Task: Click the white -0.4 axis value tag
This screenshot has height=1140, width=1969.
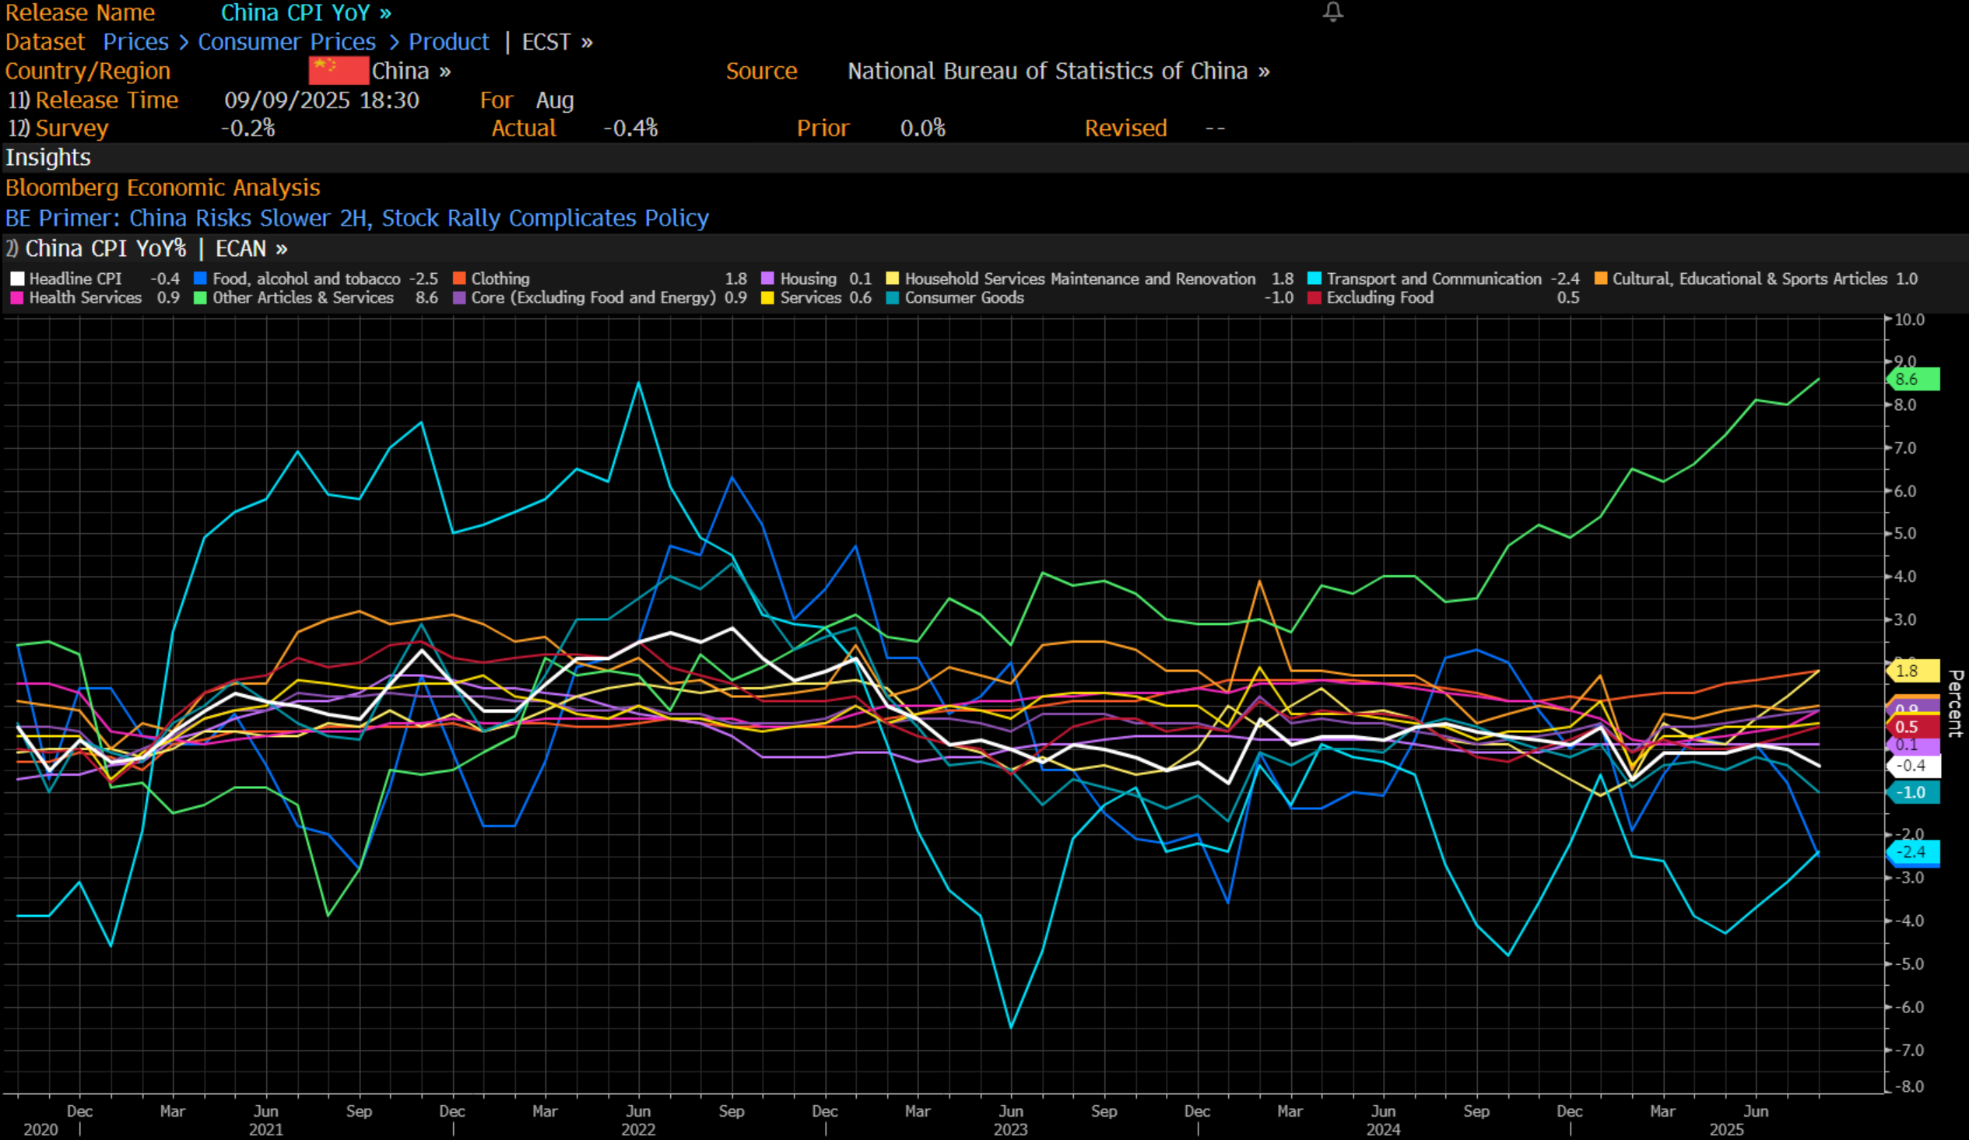Action: (1912, 766)
